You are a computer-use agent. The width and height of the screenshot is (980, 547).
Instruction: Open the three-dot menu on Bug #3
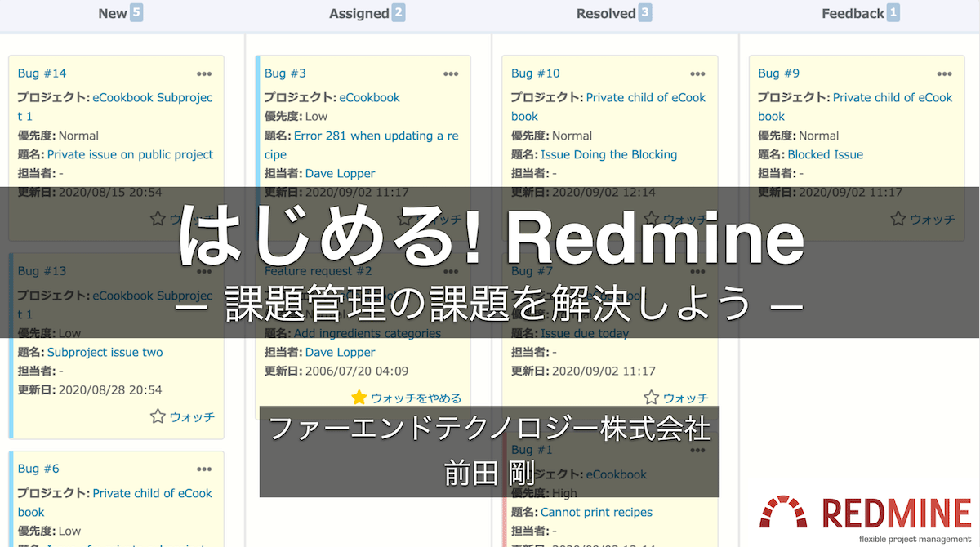451,73
